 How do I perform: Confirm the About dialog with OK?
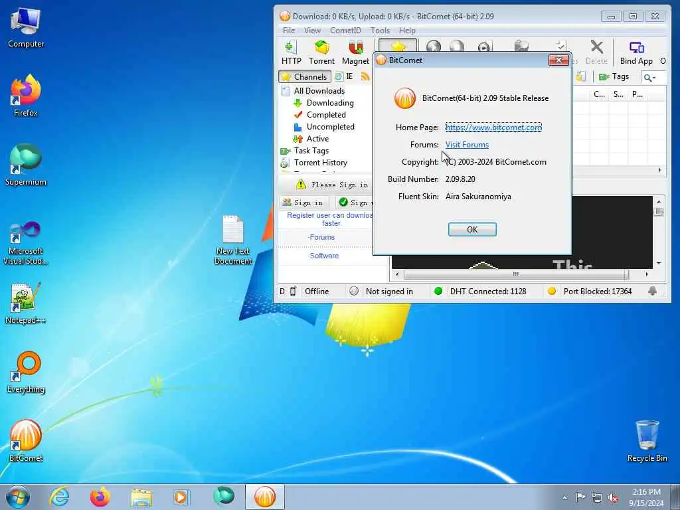(x=472, y=229)
